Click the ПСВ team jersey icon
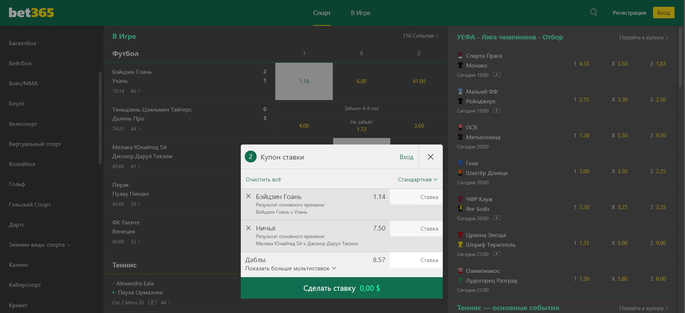Screen dimensions: 685x313 (x=460, y=127)
